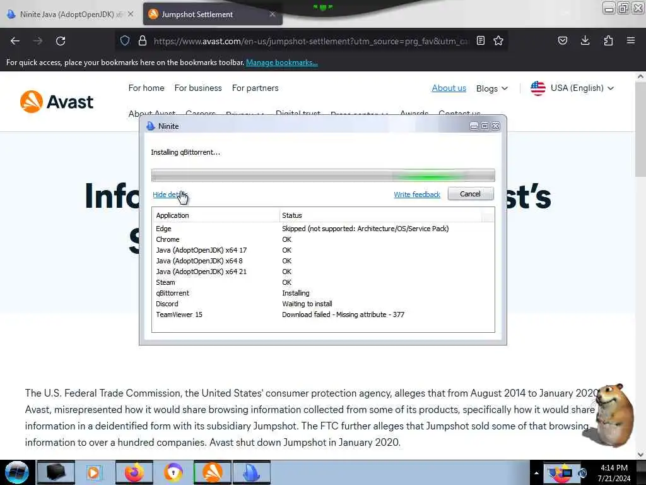This screenshot has height=485, width=646.
Task: Select the Steam row
Action: tap(323, 282)
